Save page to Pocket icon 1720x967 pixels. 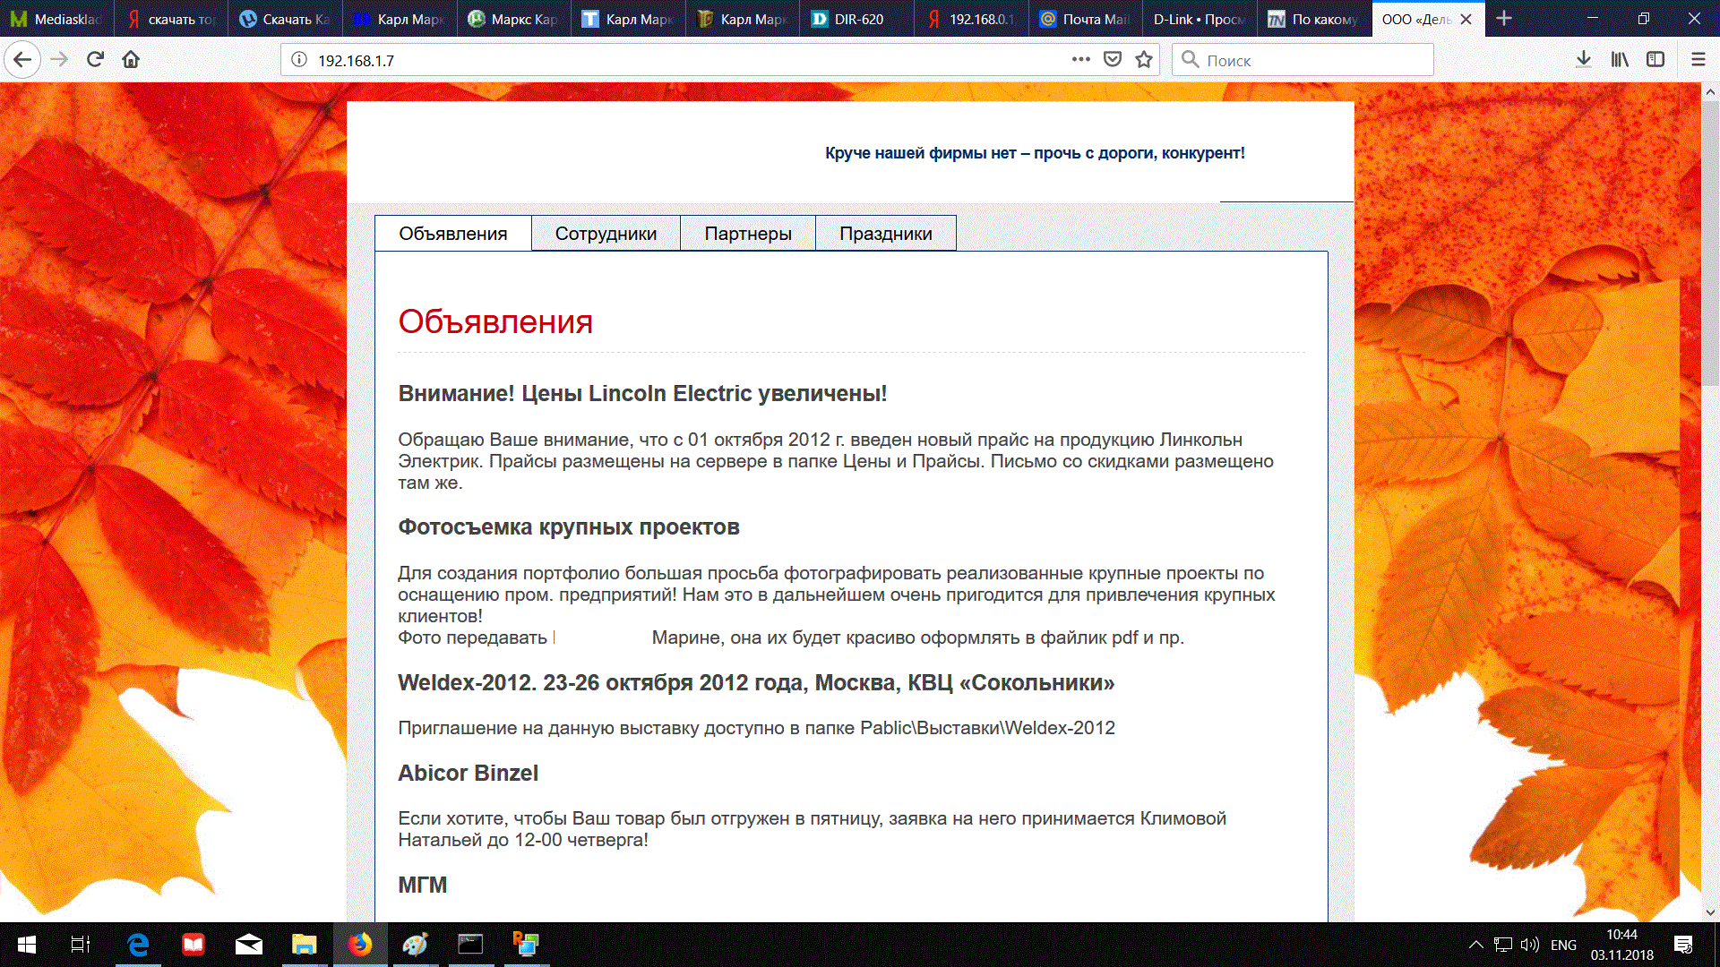(1113, 60)
